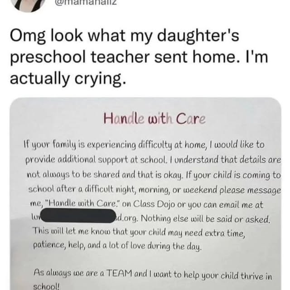Click "Nothing else will be said or asked"
This screenshot has height=290, width=290.
[x=206, y=220]
